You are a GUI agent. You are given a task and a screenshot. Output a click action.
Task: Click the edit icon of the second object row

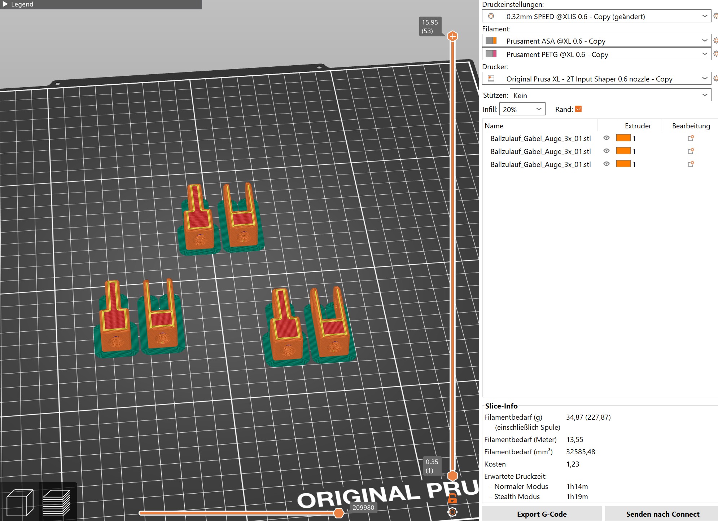[691, 151]
